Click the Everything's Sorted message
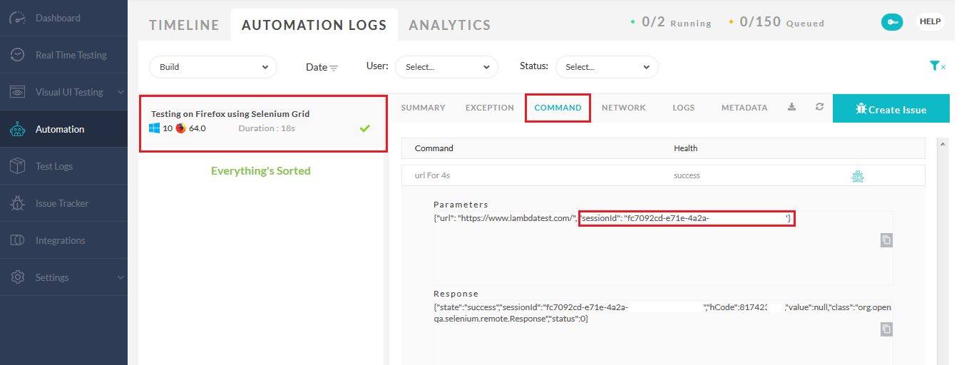This screenshot has width=964, height=365. click(261, 171)
